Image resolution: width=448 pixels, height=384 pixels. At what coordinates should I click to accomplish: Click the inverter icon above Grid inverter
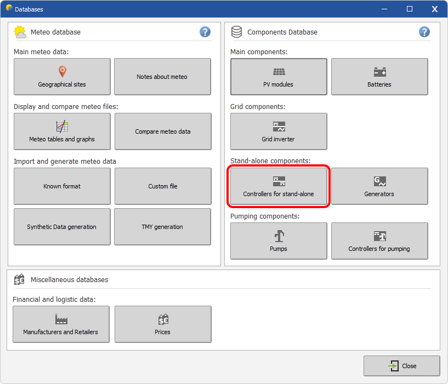[x=279, y=127]
